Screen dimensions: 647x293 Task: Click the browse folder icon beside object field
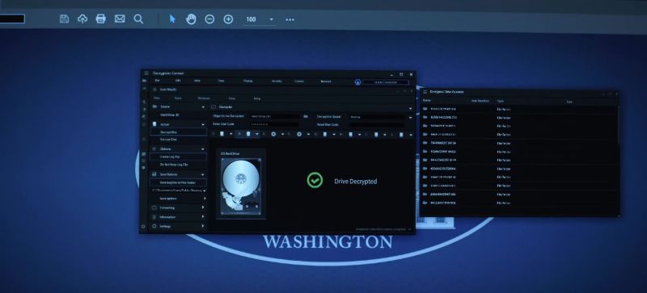pos(306,116)
